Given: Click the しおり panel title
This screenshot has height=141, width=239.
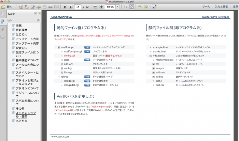Looking at the screenshot, I should click(x=11, y=14).
